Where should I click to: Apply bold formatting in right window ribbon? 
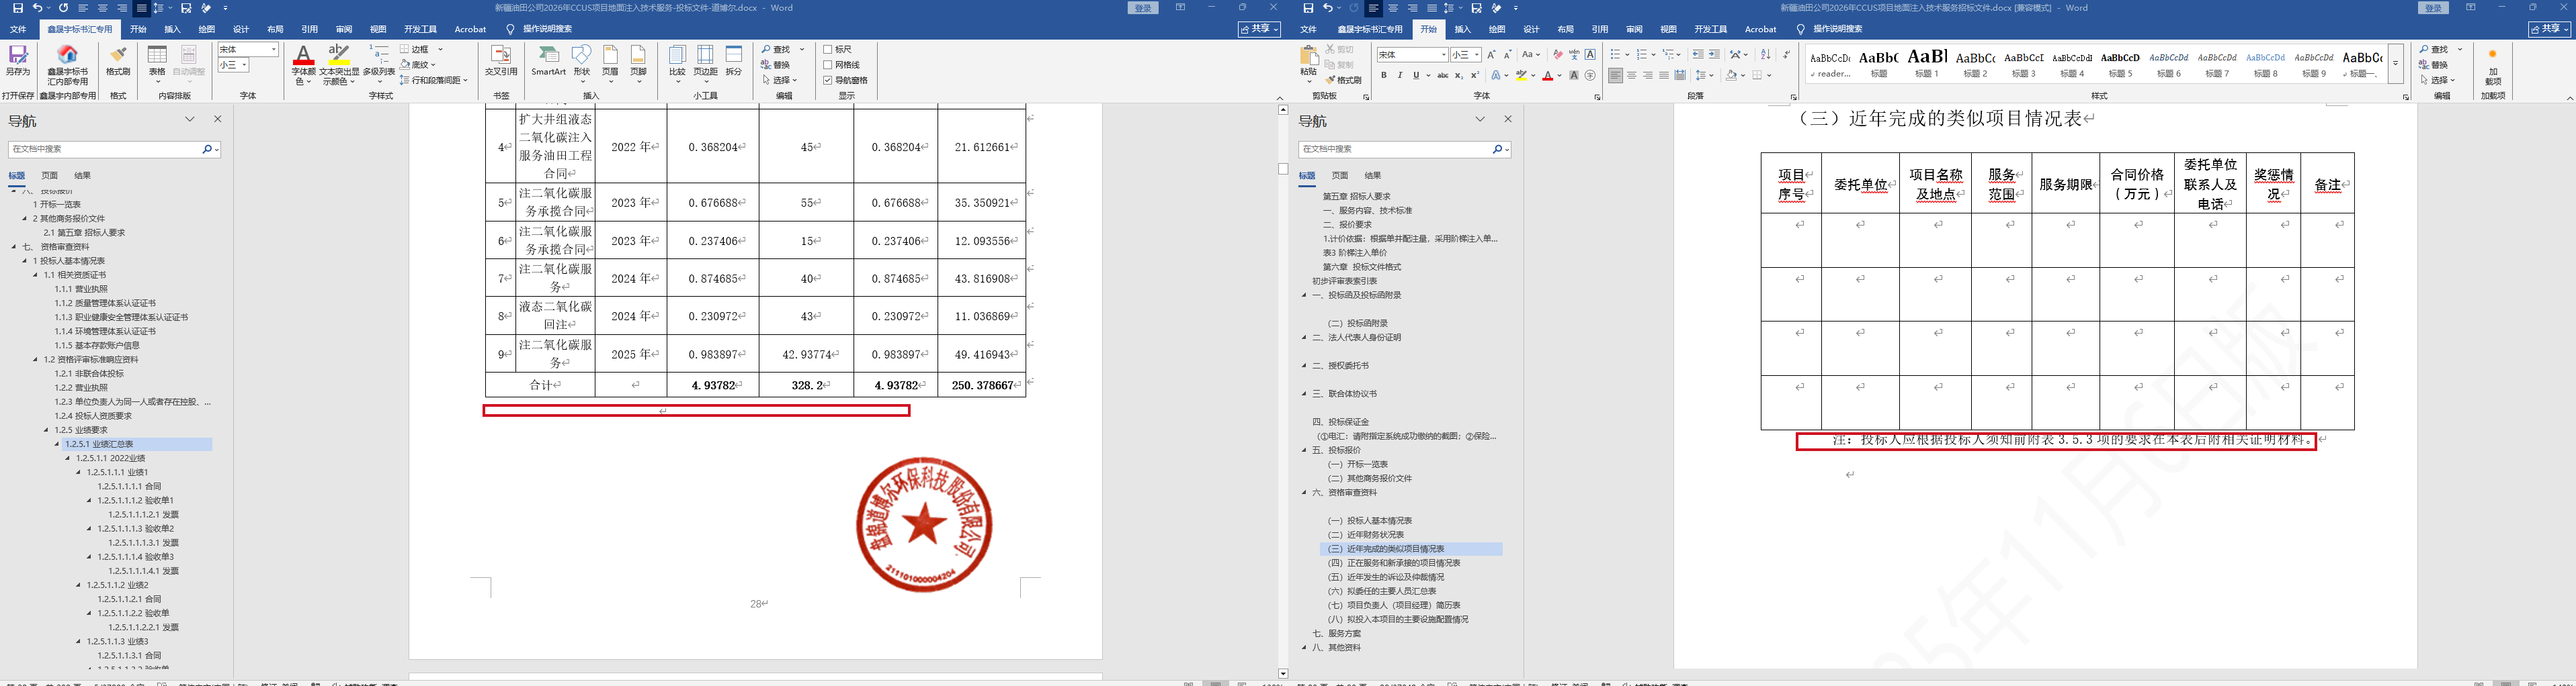[1384, 76]
